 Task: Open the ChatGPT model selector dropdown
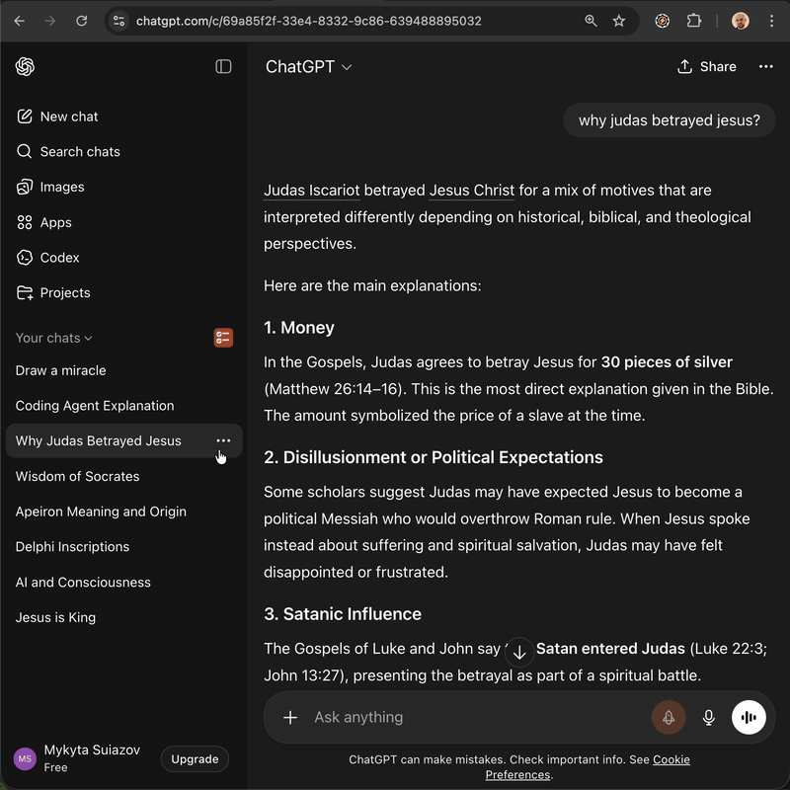[309, 66]
